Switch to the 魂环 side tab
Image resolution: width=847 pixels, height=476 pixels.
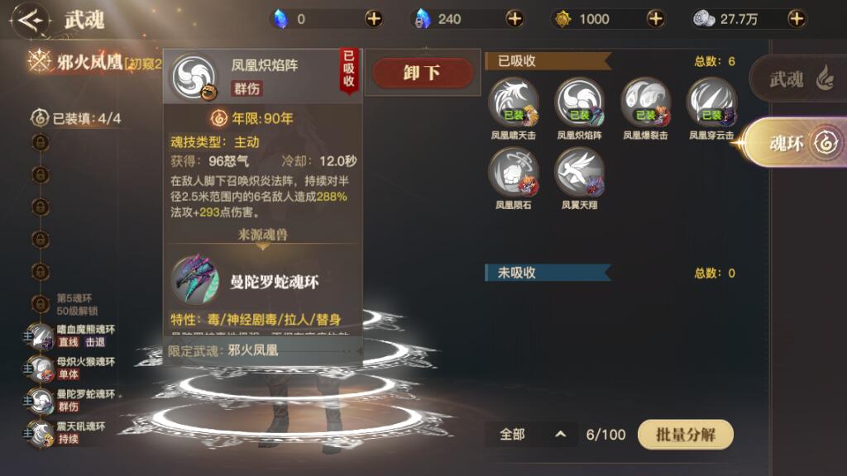click(797, 143)
